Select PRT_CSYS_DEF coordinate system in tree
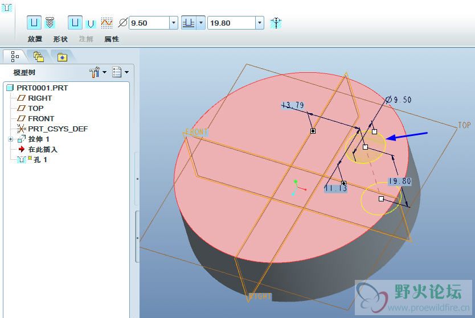Viewport: 475px width, 318px height. click(x=52, y=129)
